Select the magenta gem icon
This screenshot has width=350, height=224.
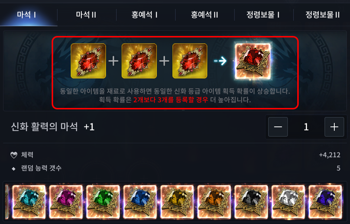point(66,202)
